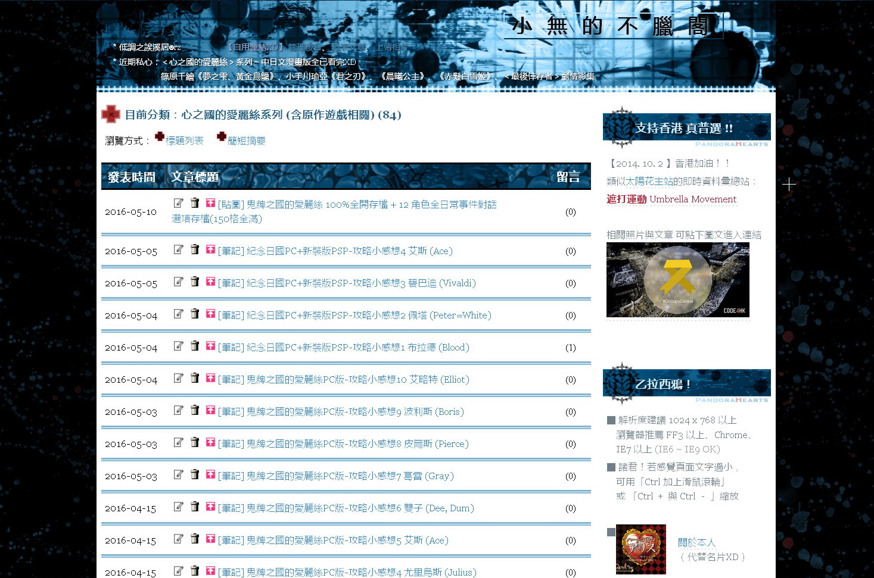Viewport: 874px width, 578px height.
Task: Pin the 碧巴迪 (Vivaldi) post to top
Action: [210, 282]
